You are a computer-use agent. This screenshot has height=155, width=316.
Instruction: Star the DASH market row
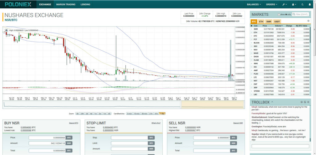[x=251, y=57]
